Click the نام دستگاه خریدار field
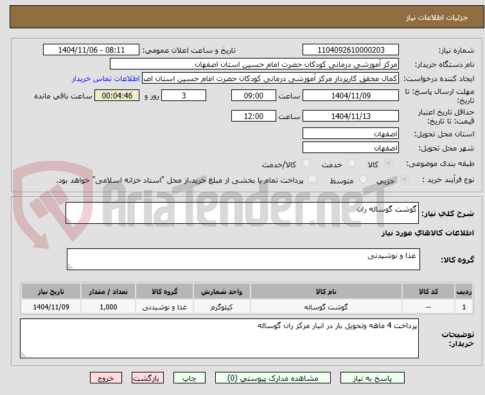The width and height of the screenshot is (485, 395). coord(254,64)
